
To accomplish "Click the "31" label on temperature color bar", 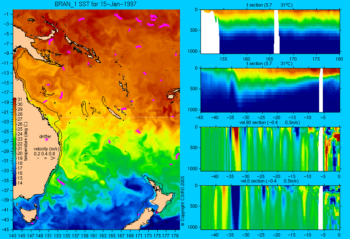I will 20,99.
